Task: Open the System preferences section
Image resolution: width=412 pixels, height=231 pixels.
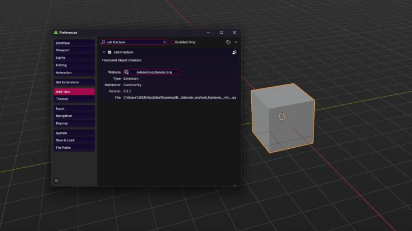Action: 74,133
